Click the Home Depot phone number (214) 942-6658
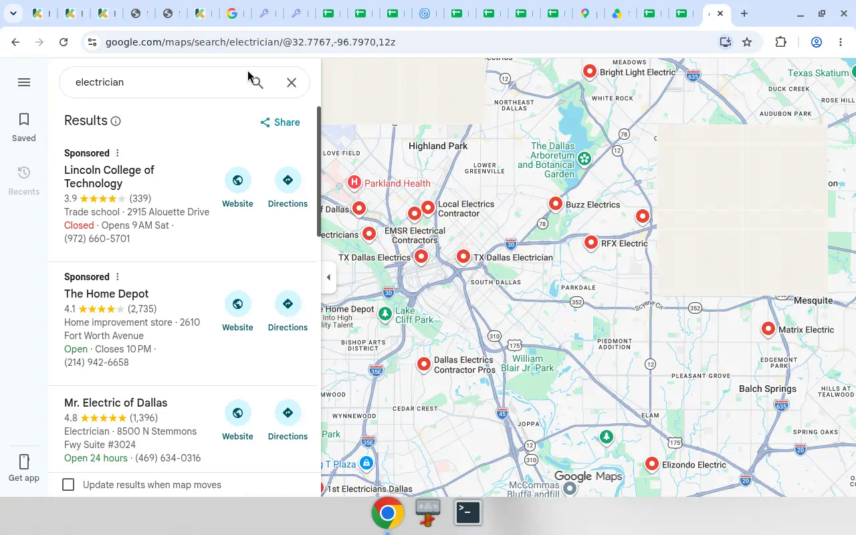Viewport: 856px width, 535px height. pyautogui.click(x=96, y=362)
